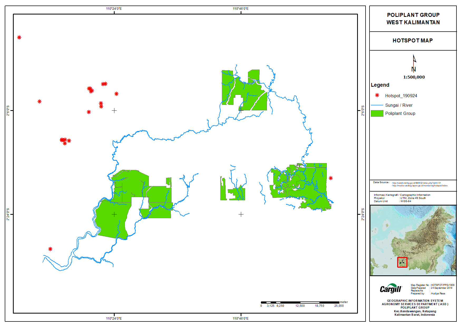Viewport: 462px width, 327px height.
Task: Click the right 2°24'0"S latitude label
Action: pos(363,214)
